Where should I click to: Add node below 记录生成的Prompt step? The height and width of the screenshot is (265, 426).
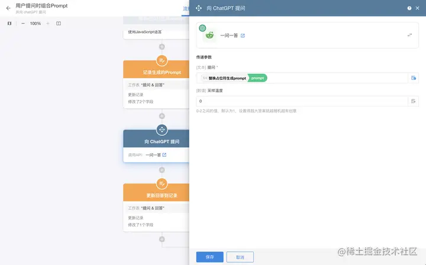coord(162,116)
